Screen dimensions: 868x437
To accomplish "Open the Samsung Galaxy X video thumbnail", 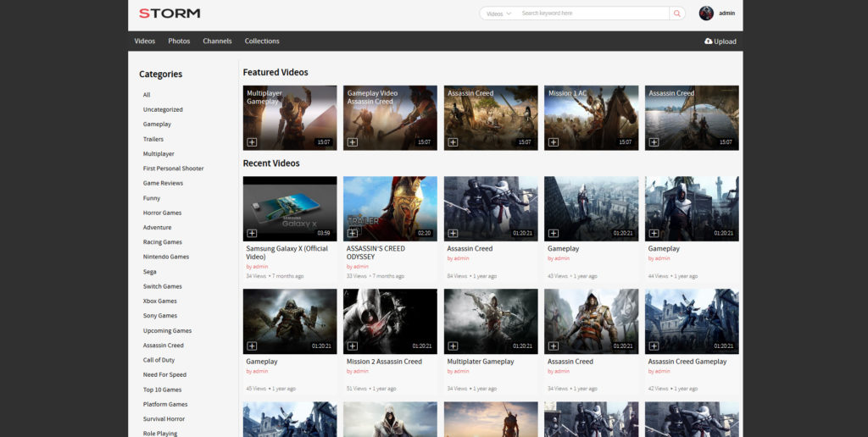I will pyautogui.click(x=290, y=208).
